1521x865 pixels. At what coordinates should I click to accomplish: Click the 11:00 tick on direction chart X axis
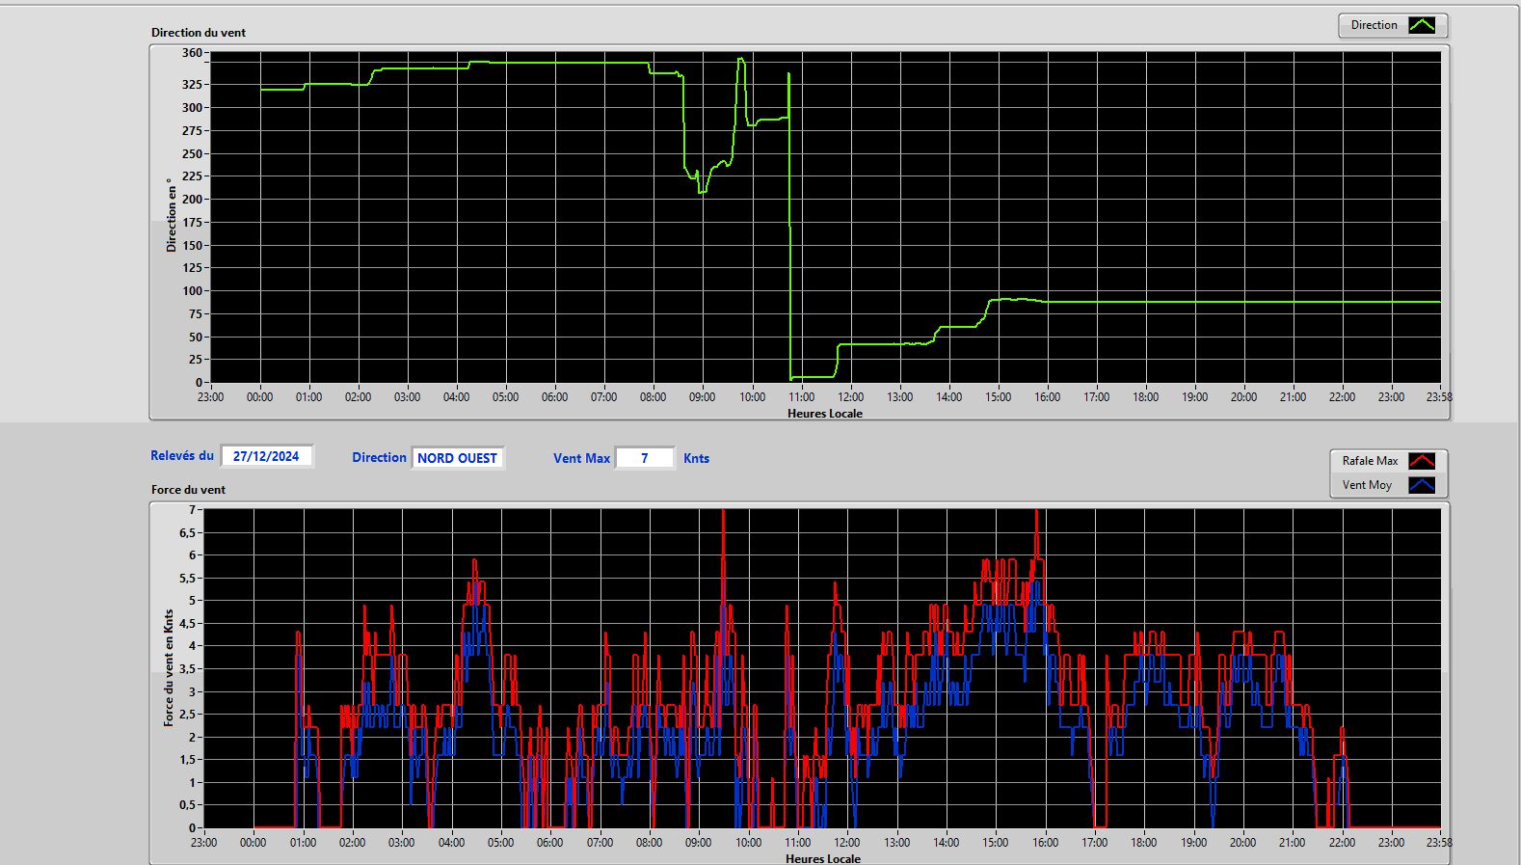coord(801,397)
